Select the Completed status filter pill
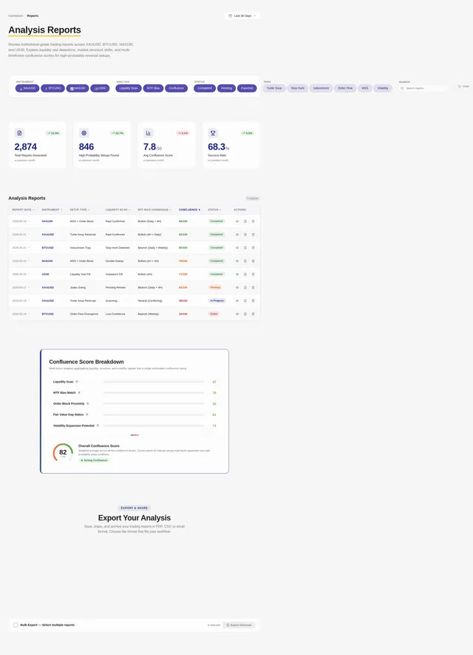 pos(205,88)
